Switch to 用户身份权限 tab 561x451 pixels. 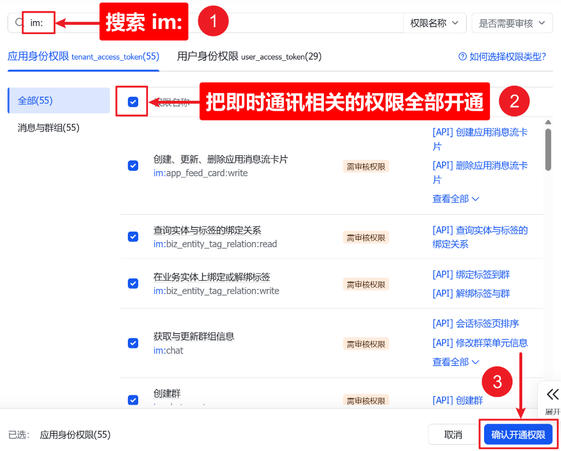point(249,56)
